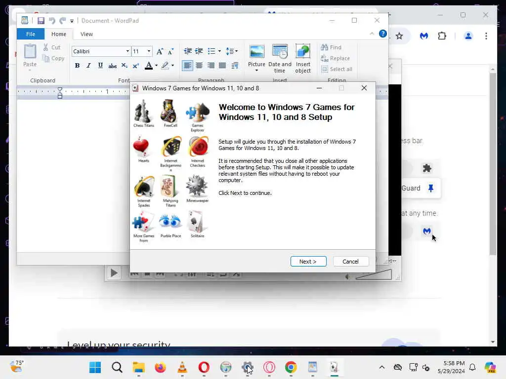
Task: Expand the Picture dropdown arrow
Action: click(x=257, y=71)
